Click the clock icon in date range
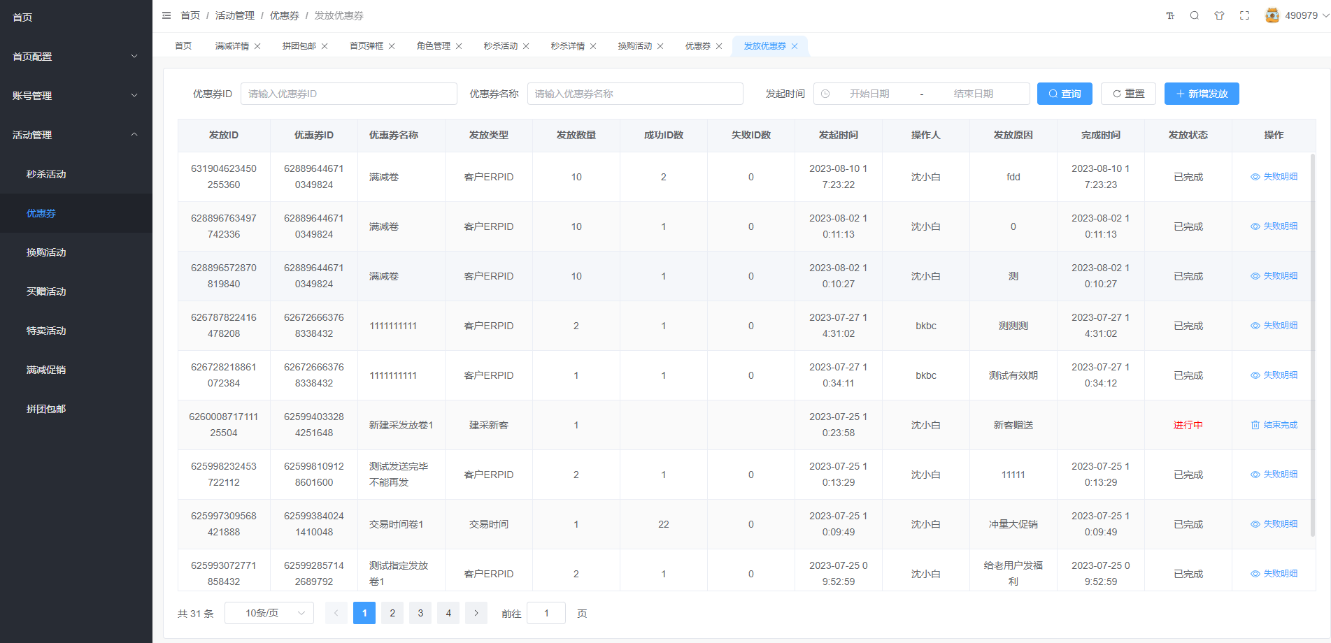 pos(825,94)
